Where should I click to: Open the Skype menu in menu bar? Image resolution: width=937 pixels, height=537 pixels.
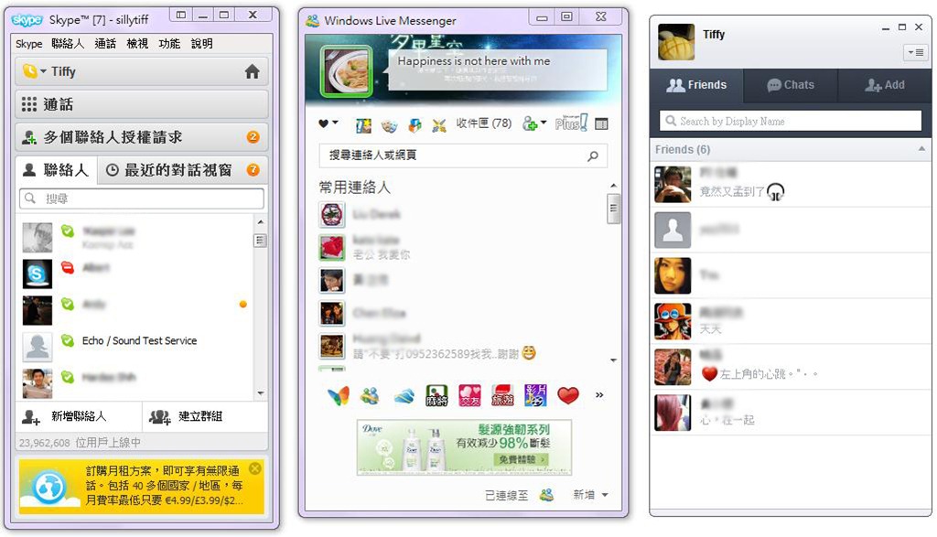pyautogui.click(x=28, y=44)
